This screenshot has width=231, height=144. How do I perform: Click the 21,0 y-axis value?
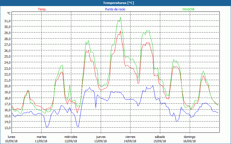8,80
